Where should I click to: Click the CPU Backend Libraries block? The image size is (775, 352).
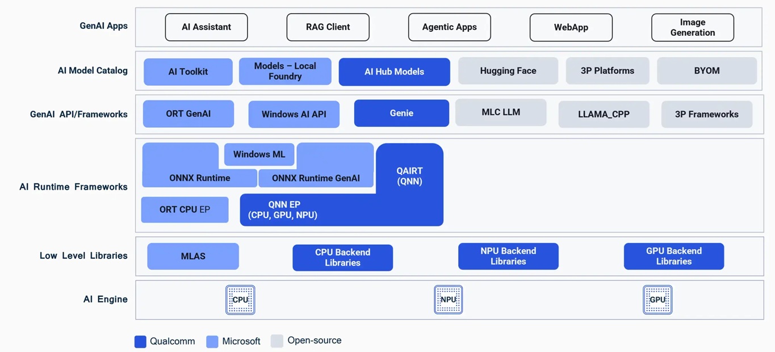coord(342,258)
